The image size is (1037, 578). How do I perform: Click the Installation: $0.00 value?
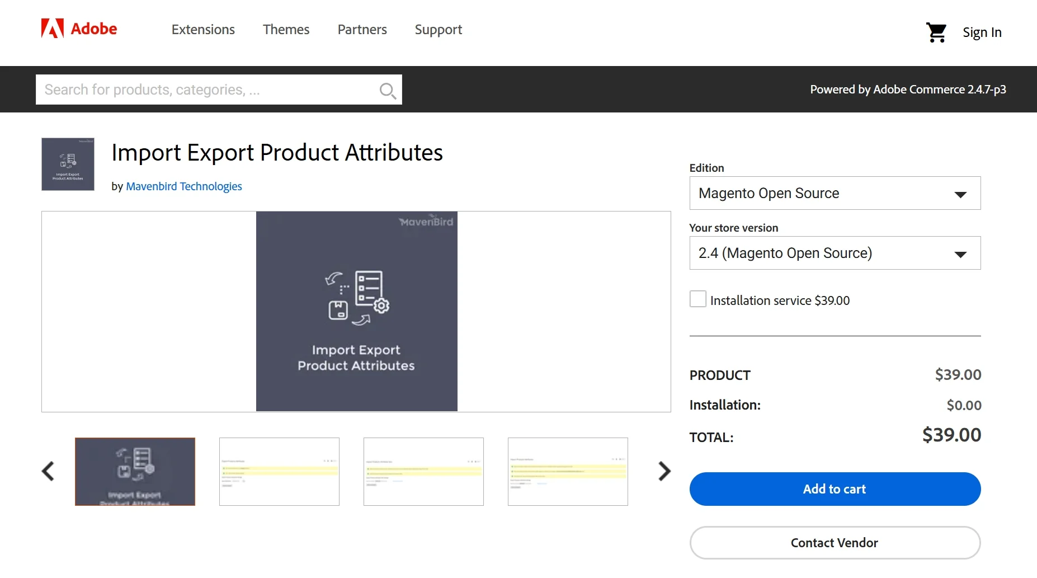[x=964, y=405]
